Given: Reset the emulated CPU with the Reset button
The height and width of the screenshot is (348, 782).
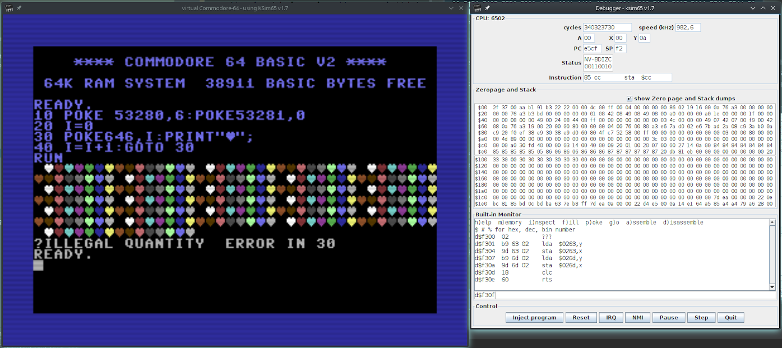Looking at the screenshot, I should pyautogui.click(x=581, y=317).
